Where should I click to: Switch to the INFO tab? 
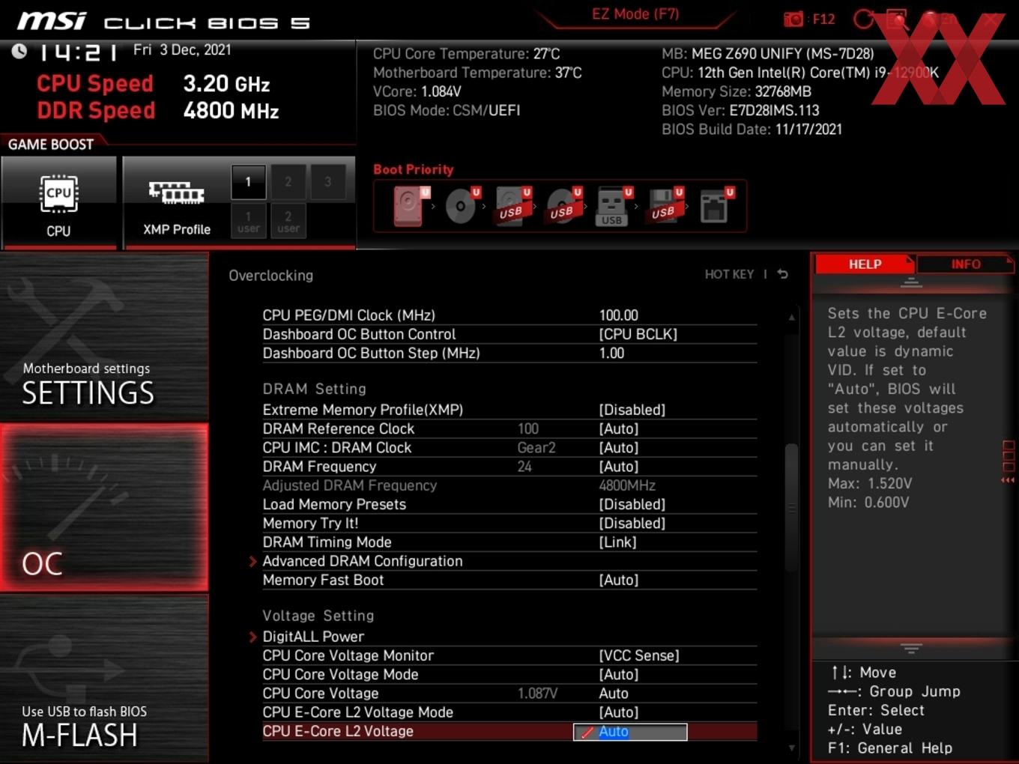tap(965, 264)
